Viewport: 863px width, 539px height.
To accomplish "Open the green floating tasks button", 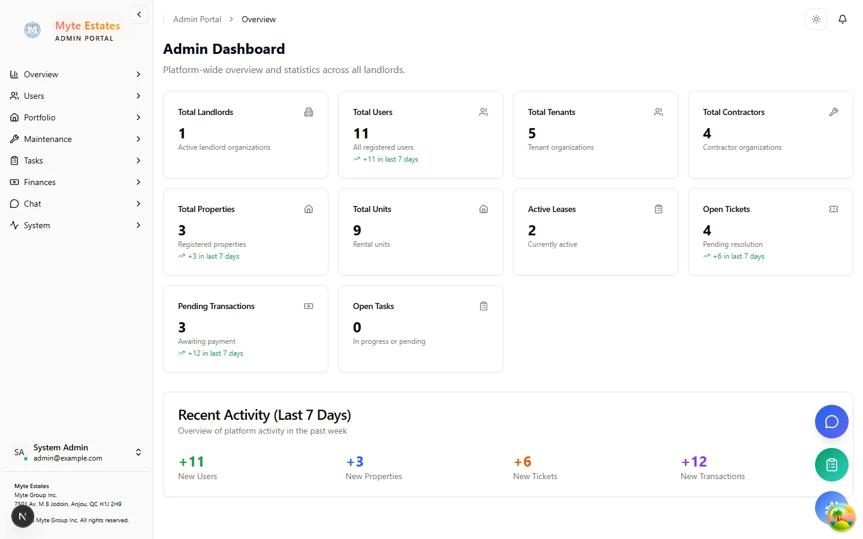I will (832, 465).
